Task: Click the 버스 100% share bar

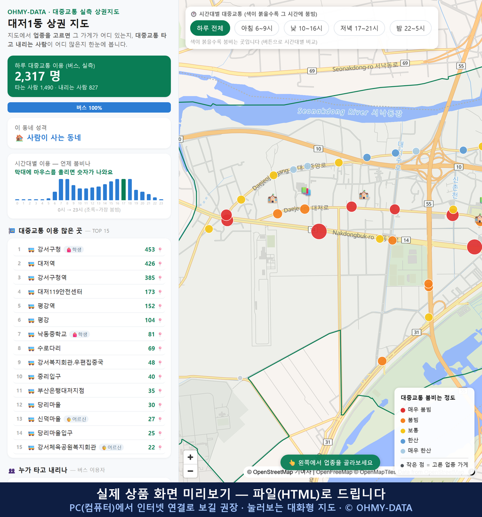Action: point(89,107)
